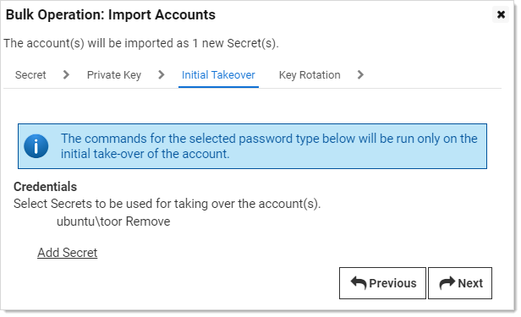Click the back arrow icon on Previous

pyautogui.click(x=359, y=283)
